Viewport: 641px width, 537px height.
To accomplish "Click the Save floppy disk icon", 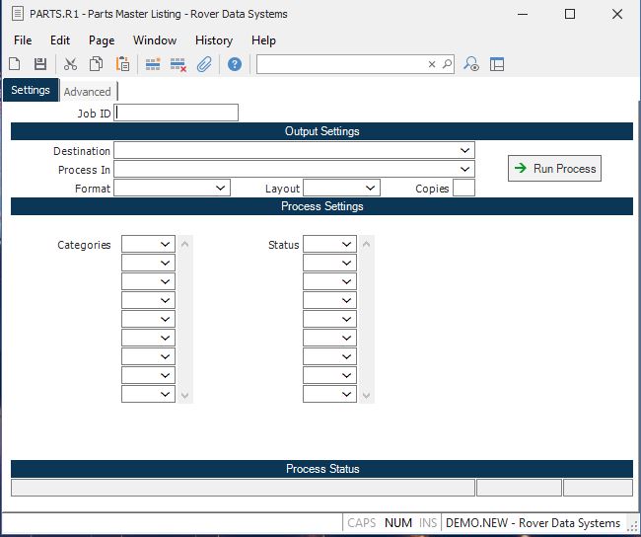I will [x=40, y=64].
